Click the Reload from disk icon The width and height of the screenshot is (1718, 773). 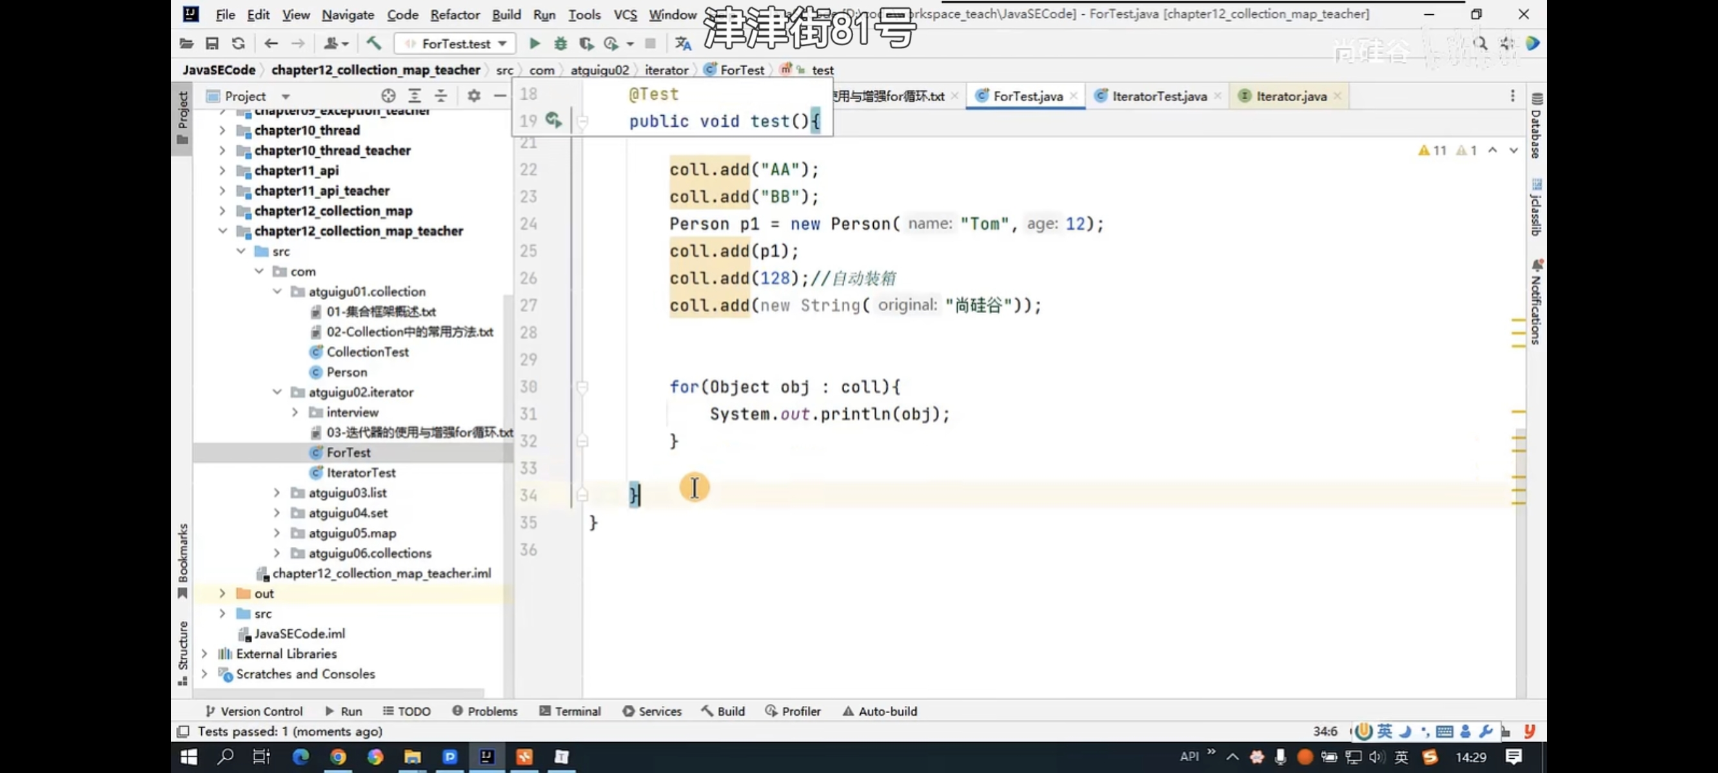click(238, 43)
